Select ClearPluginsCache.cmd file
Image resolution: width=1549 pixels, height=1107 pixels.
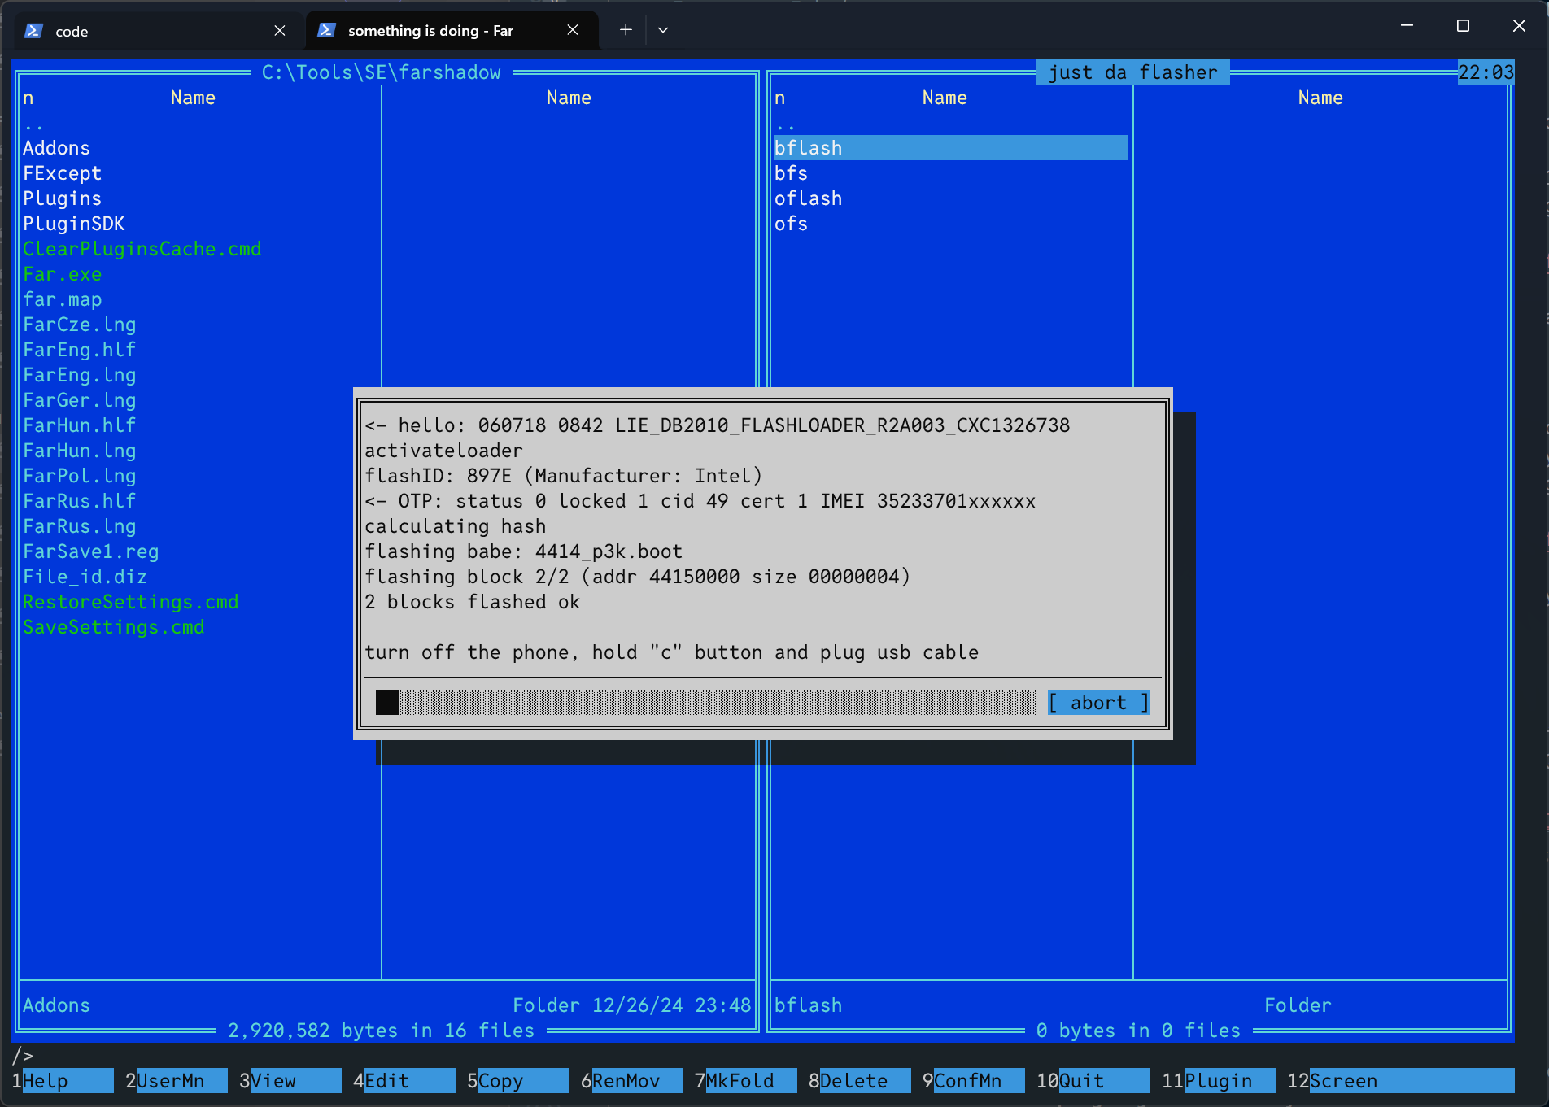tap(142, 249)
